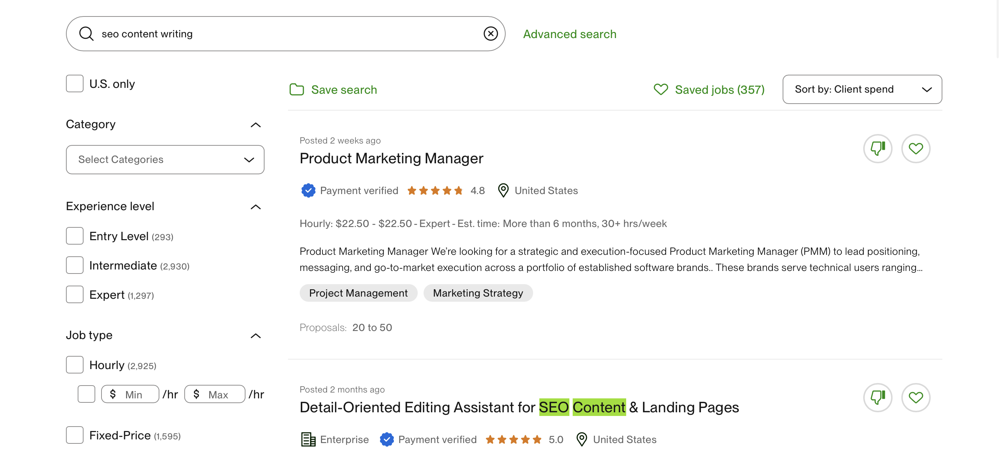Collapse the Job type section
Viewport: 1001px width, 450px height.
coord(255,335)
